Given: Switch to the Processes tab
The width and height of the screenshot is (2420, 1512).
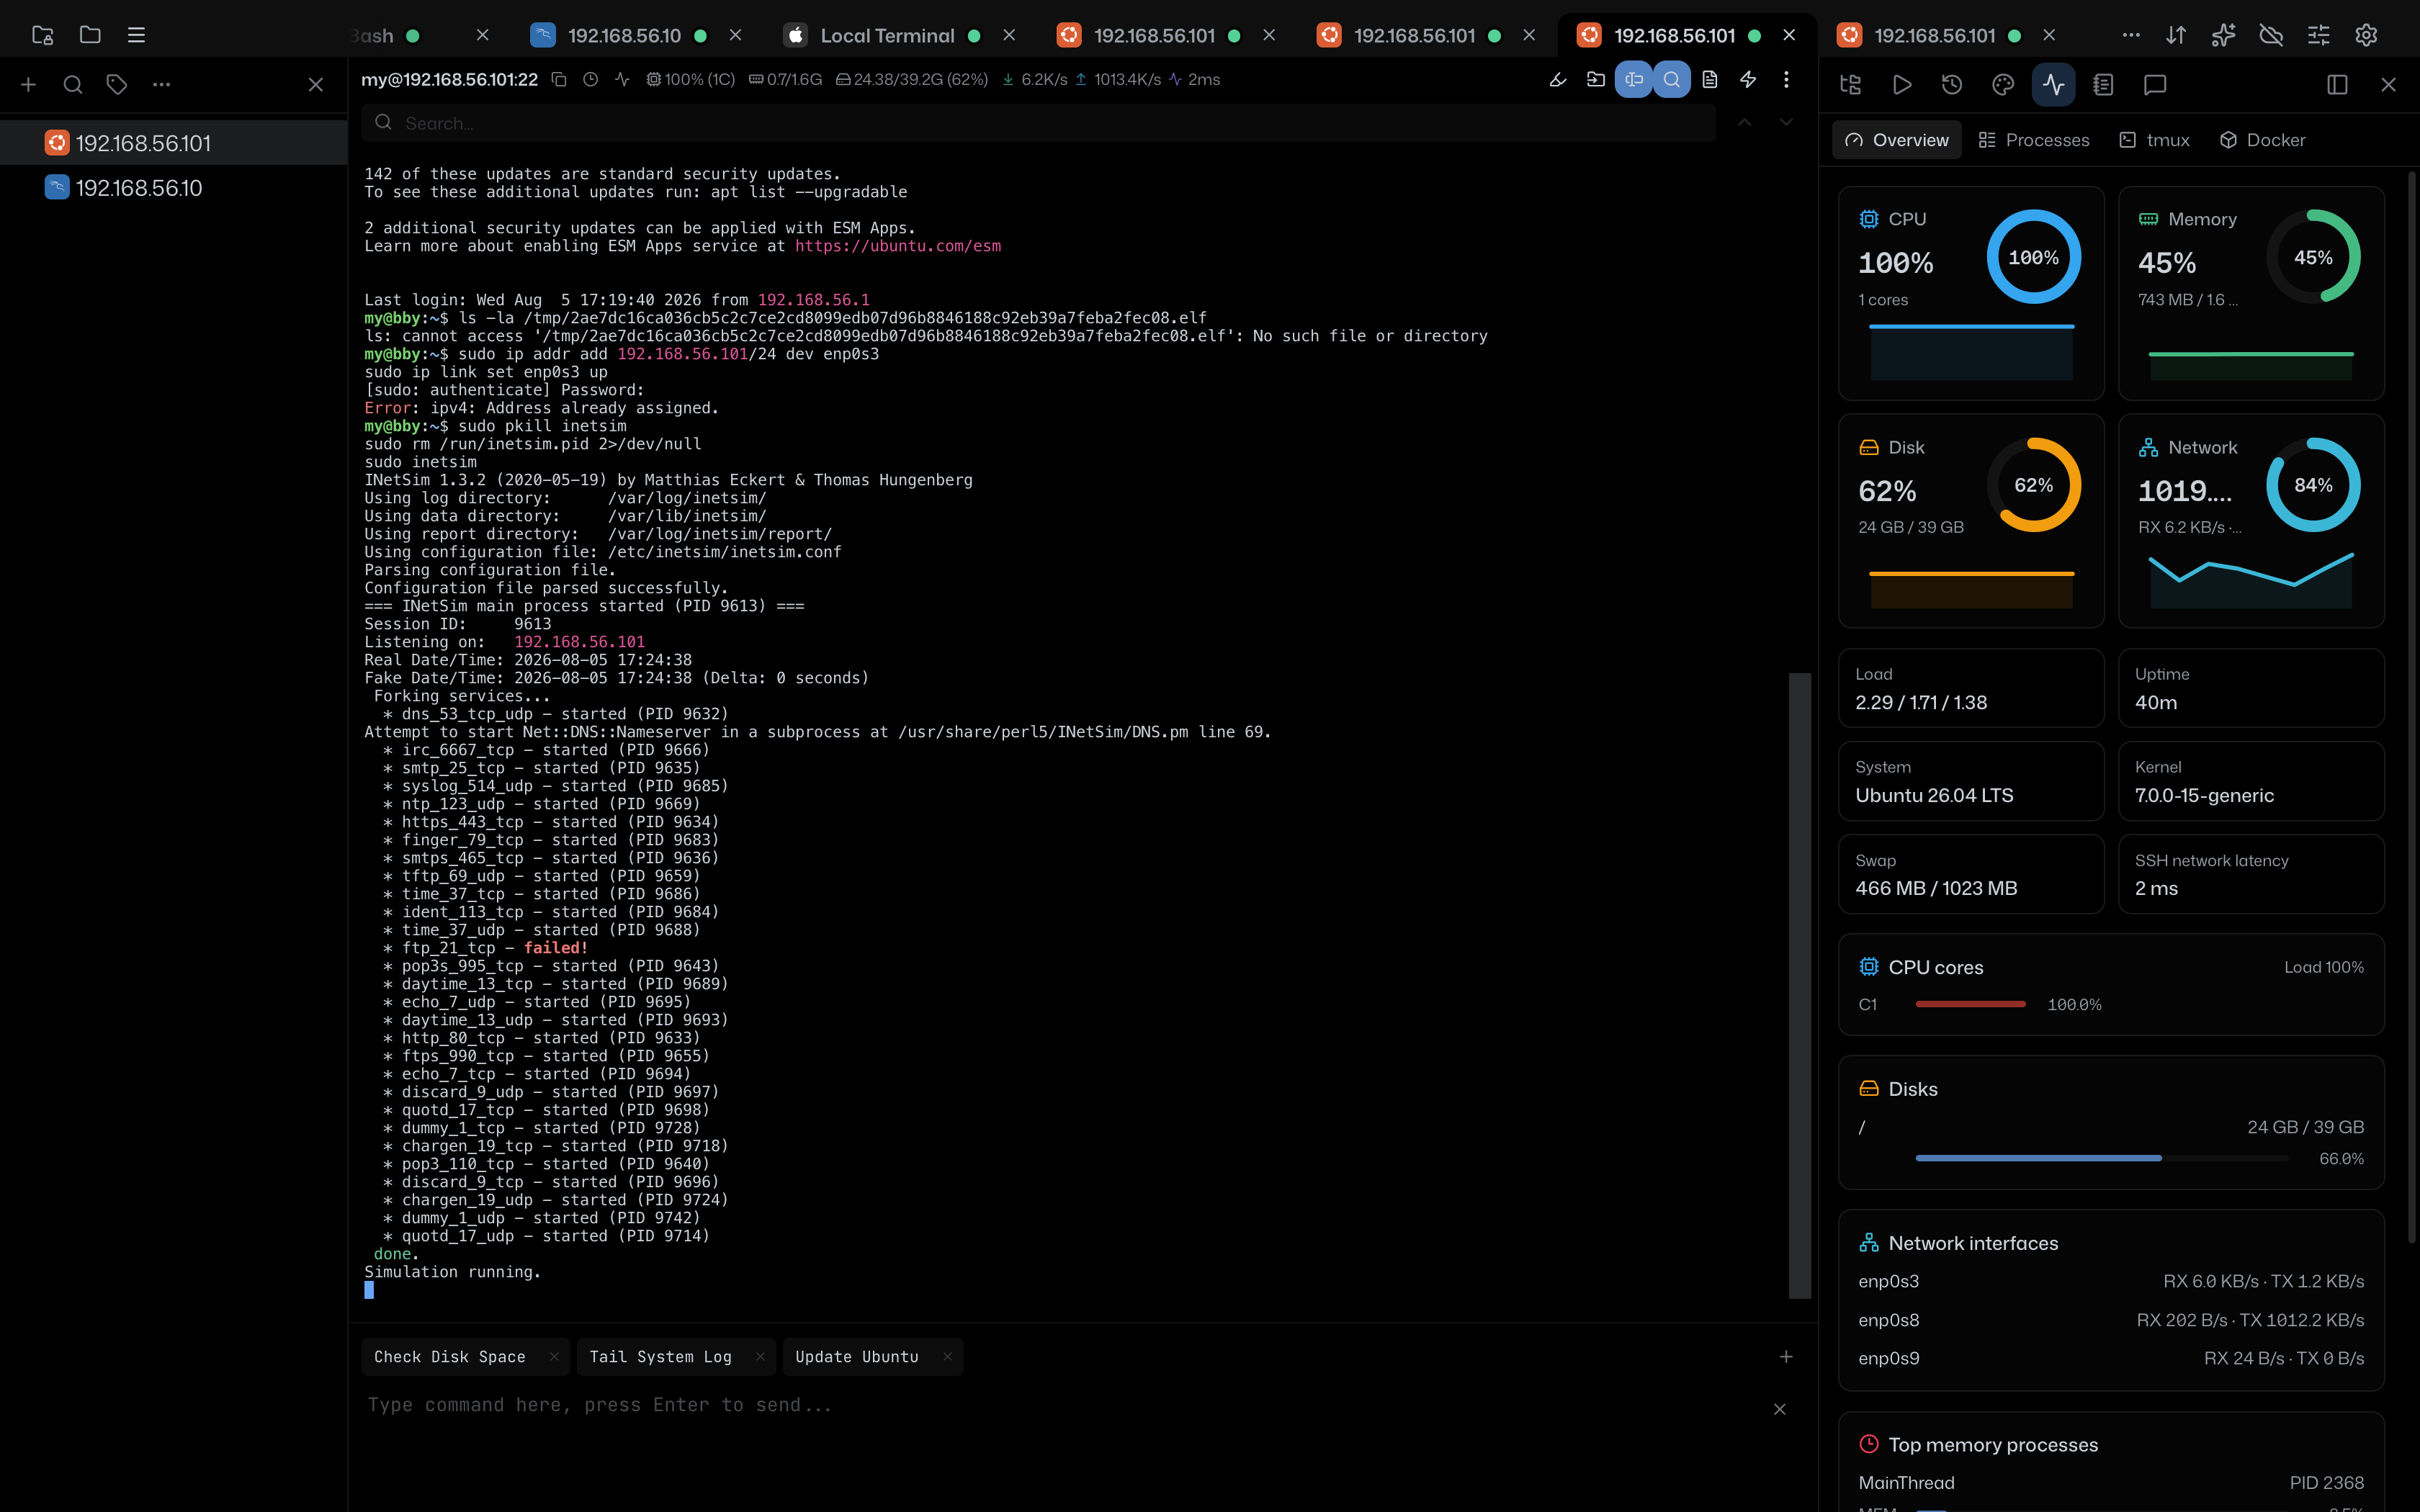Looking at the screenshot, I should [2034, 140].
